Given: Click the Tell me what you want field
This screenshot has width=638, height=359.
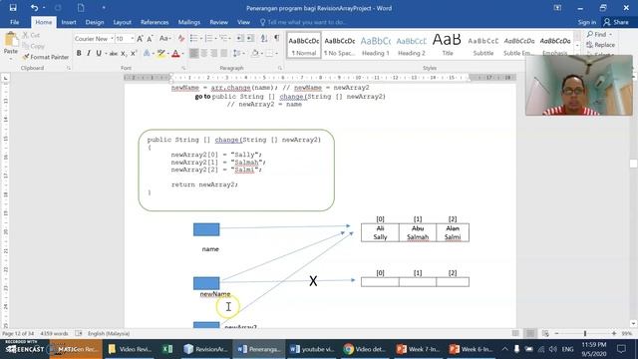Looking at the screenshot, I should (303, 22).
